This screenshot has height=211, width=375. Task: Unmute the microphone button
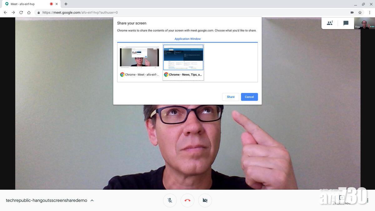point(170,200)
